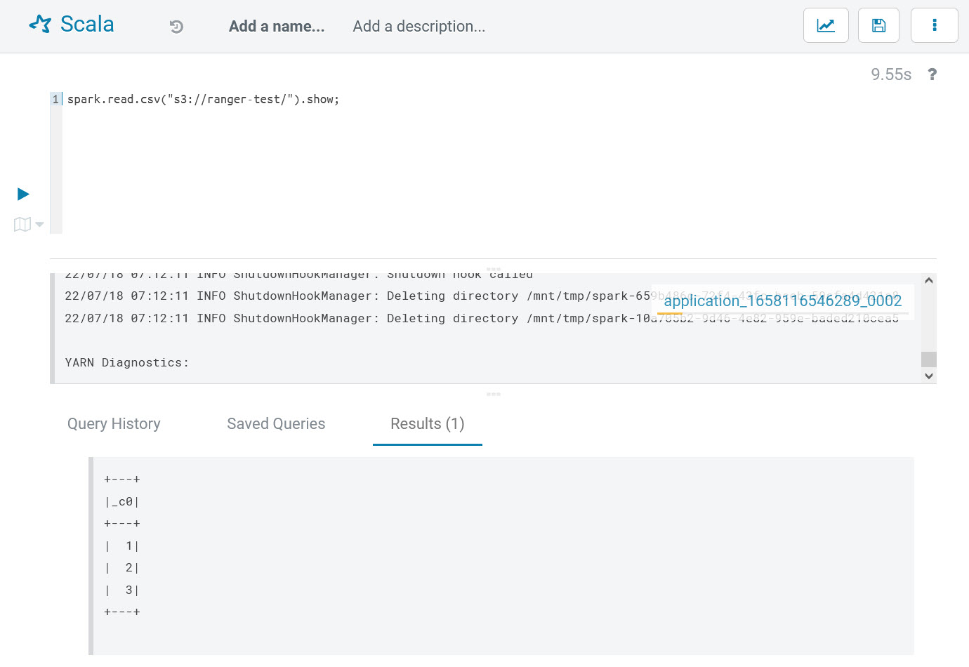Place the cursor in the spark.read.csv code line
This screenshot has width=969, height=667.
(203, 100)
